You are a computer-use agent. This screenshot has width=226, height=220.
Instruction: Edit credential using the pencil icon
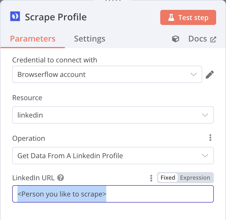tap(209, 75)
